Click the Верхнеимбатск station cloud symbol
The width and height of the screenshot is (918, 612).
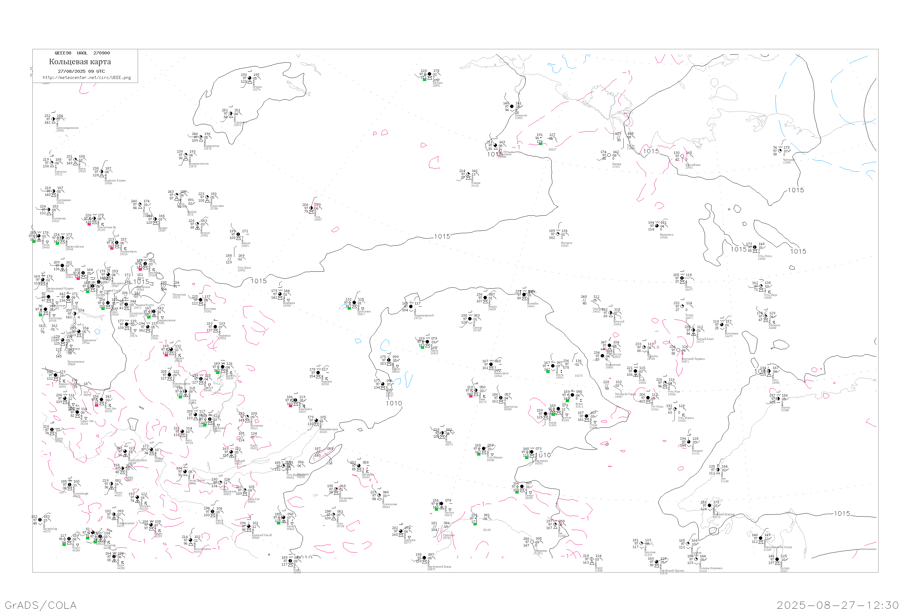point(186,155)
